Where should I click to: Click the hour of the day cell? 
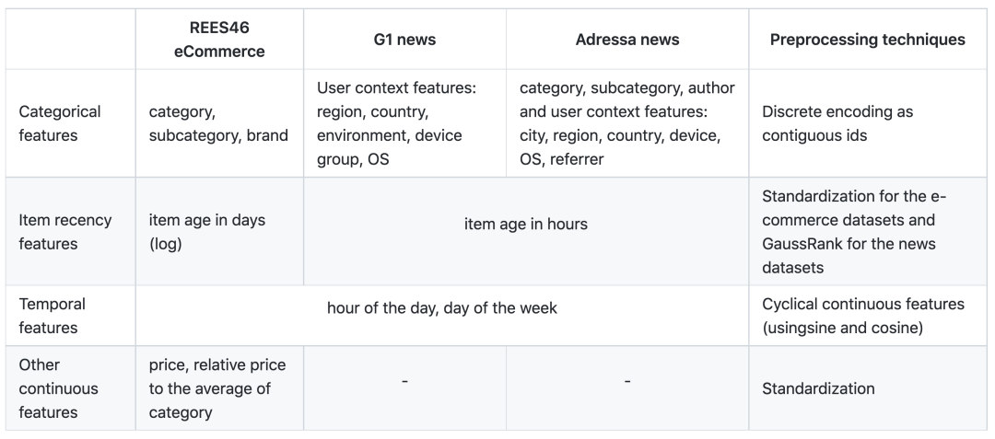(x=441, y=308)
